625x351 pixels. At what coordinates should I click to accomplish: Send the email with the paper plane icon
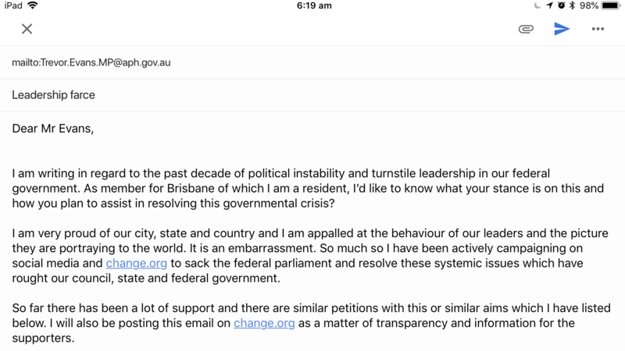[562, 29]
